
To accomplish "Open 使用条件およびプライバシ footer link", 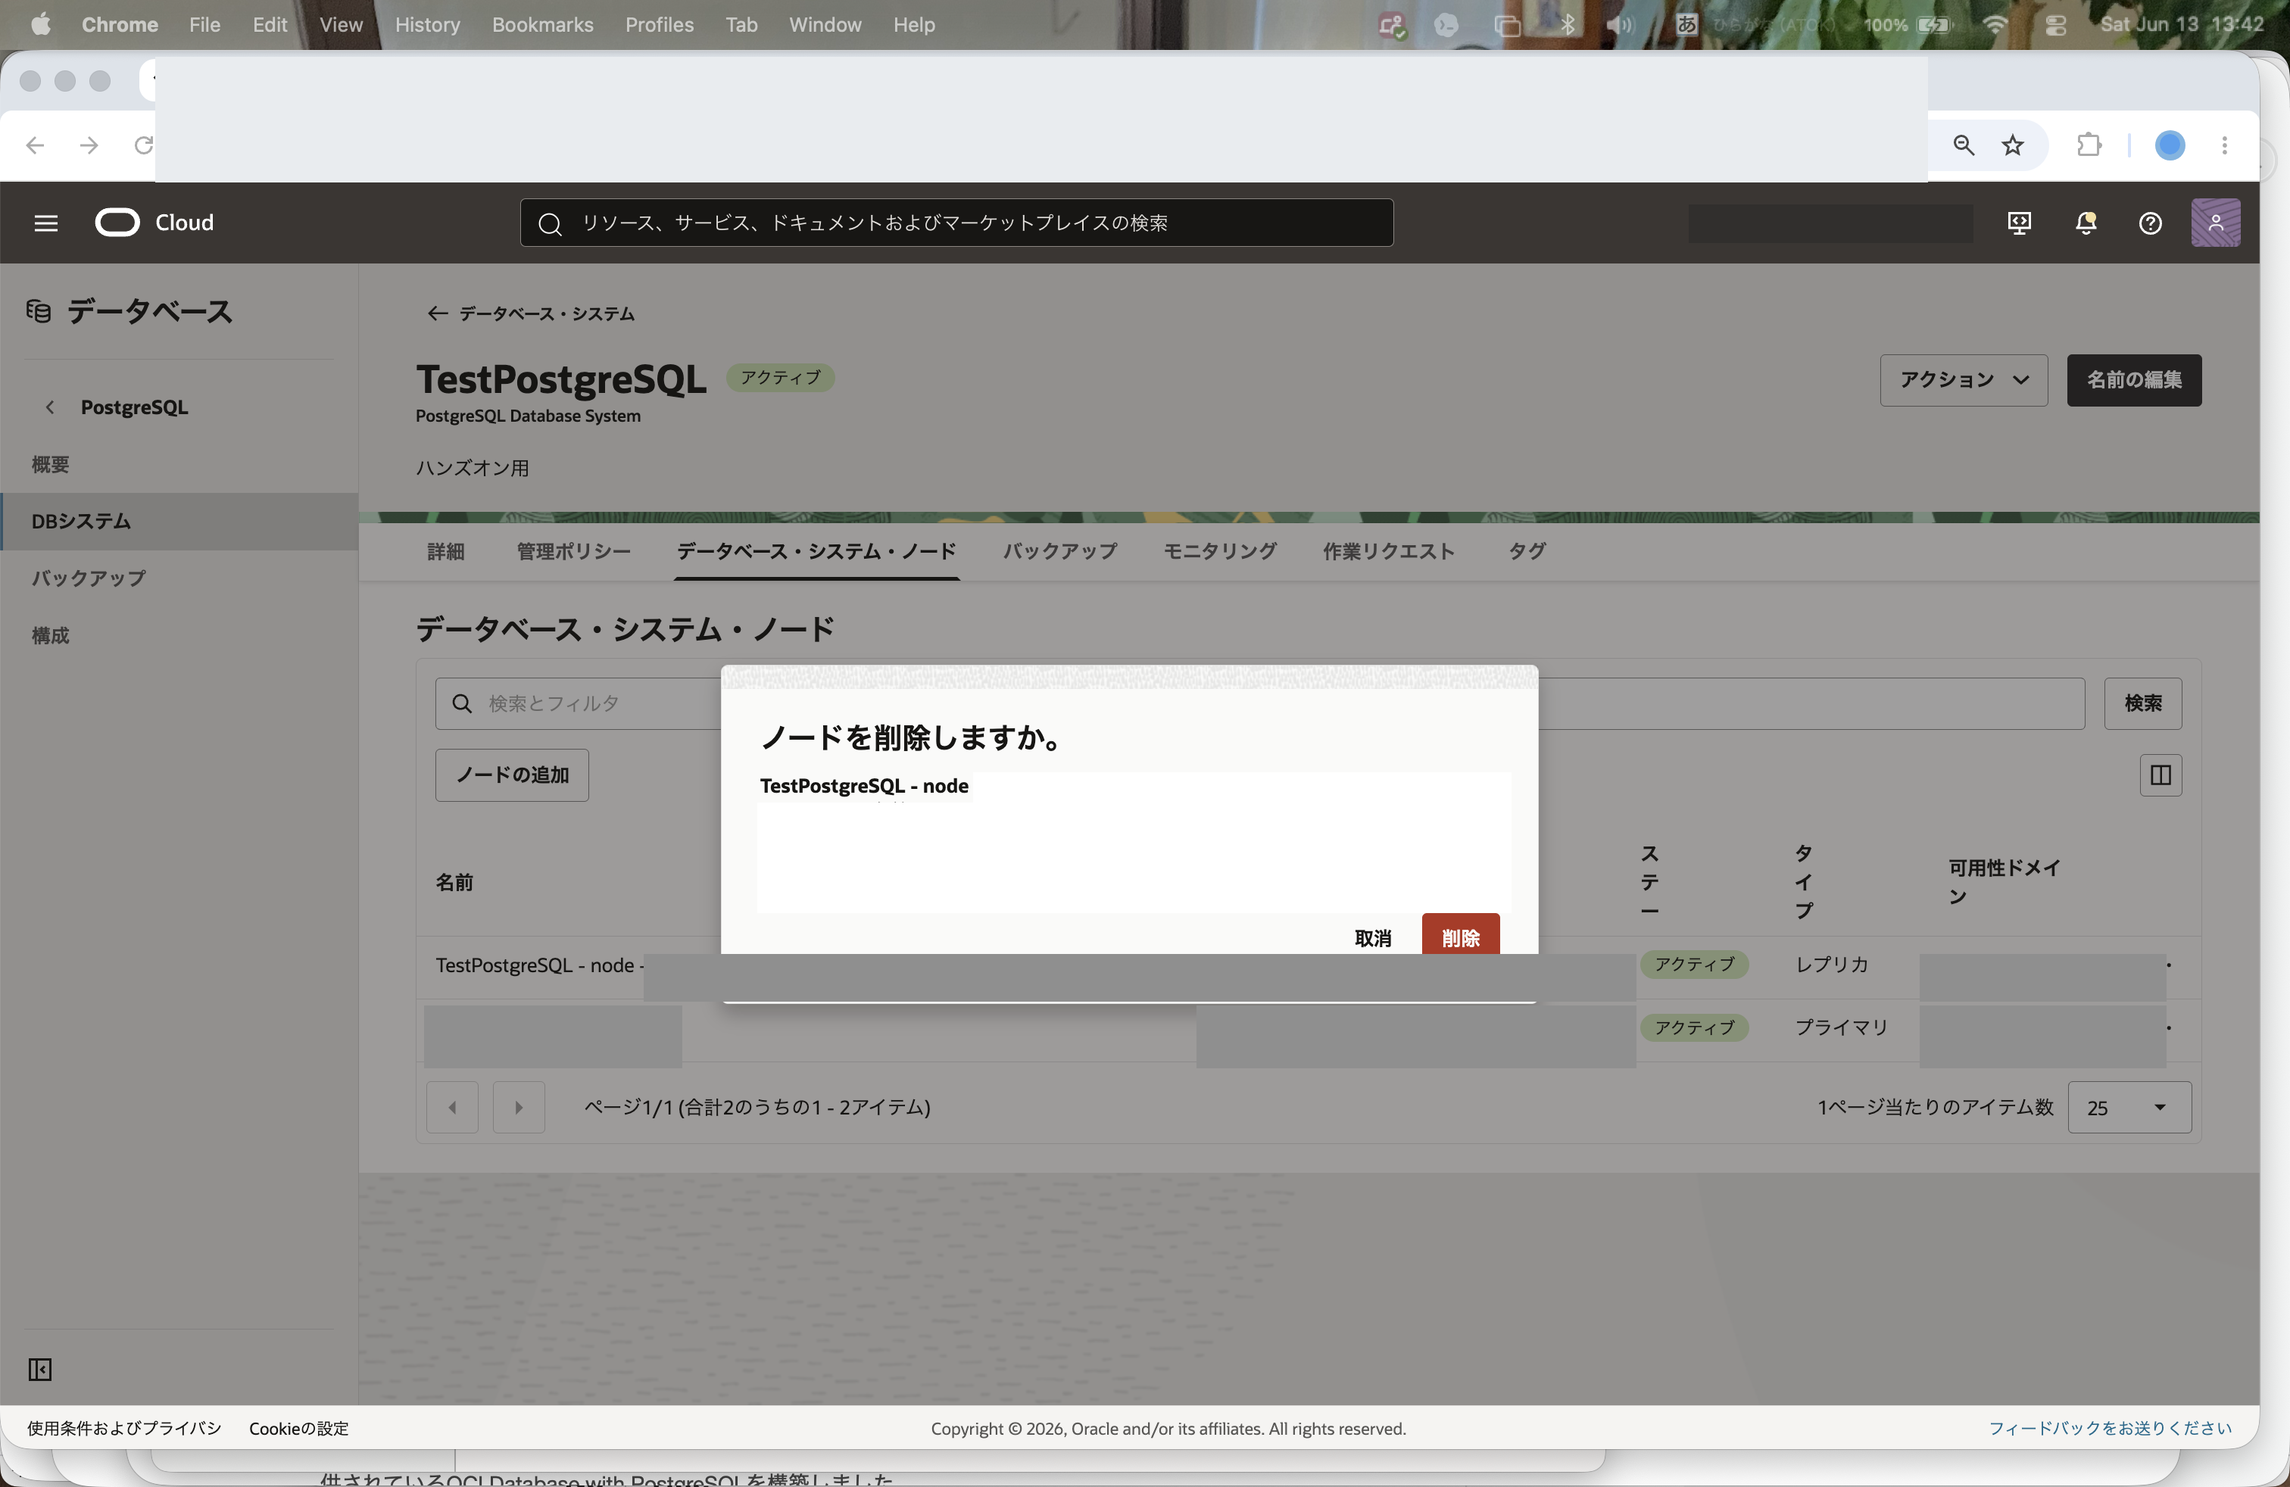I will click(x=124, y=1429).
